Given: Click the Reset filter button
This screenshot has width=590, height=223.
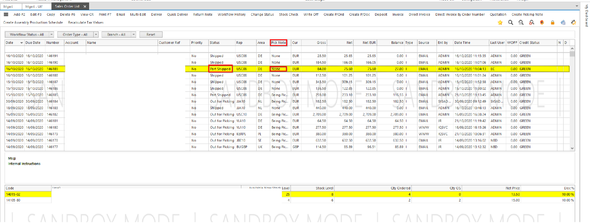Looking at the screenshot, I should (x=151, y=35).
